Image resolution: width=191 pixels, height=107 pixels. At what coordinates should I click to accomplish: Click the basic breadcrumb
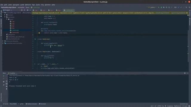click(27, 7)
